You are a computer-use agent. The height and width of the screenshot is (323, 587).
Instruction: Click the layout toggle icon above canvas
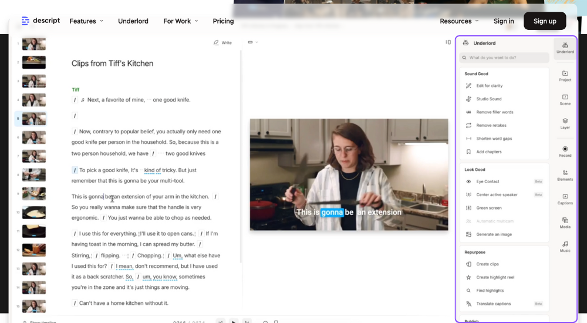(448, 42)
